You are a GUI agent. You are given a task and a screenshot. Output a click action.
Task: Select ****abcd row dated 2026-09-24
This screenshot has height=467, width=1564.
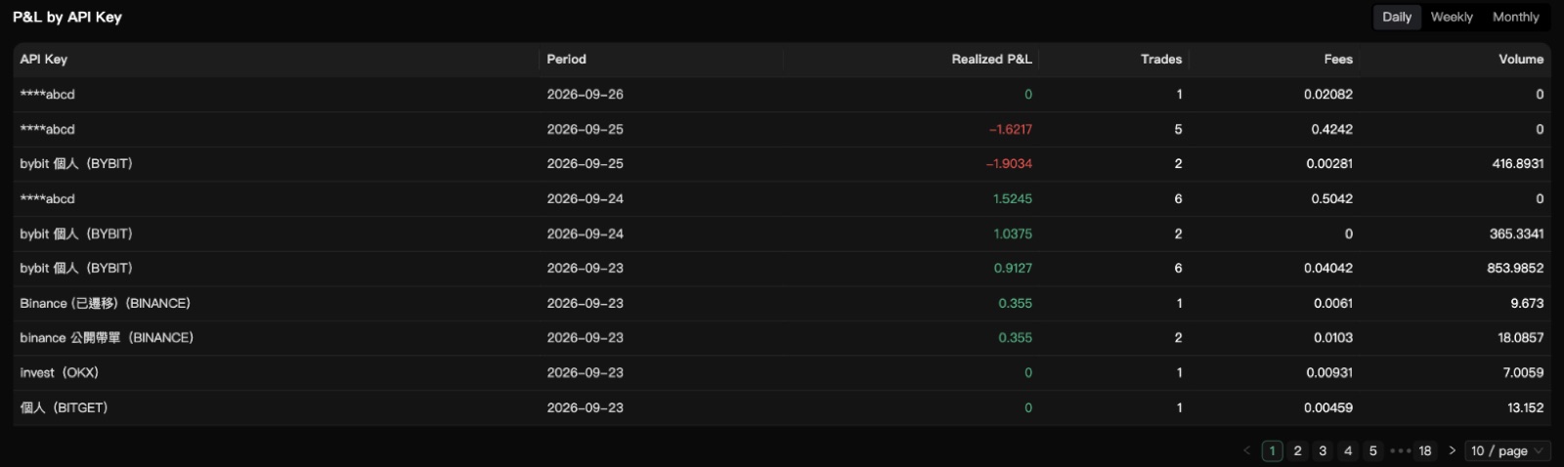(782, 199)
